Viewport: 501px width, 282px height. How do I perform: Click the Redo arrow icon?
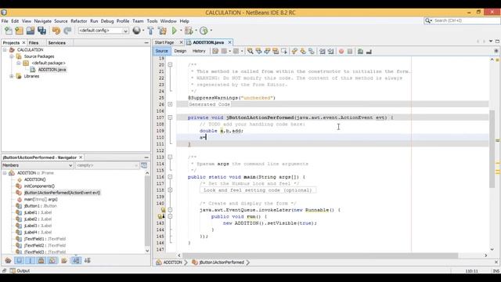(x=67, y=31)
